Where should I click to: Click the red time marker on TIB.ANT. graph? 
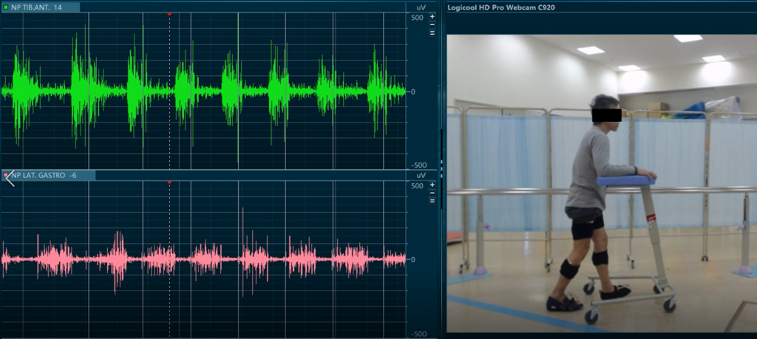169,14
